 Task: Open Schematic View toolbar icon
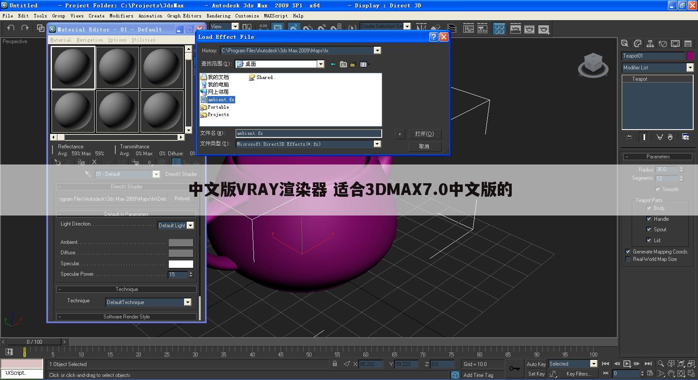click(x=482, y=29)
